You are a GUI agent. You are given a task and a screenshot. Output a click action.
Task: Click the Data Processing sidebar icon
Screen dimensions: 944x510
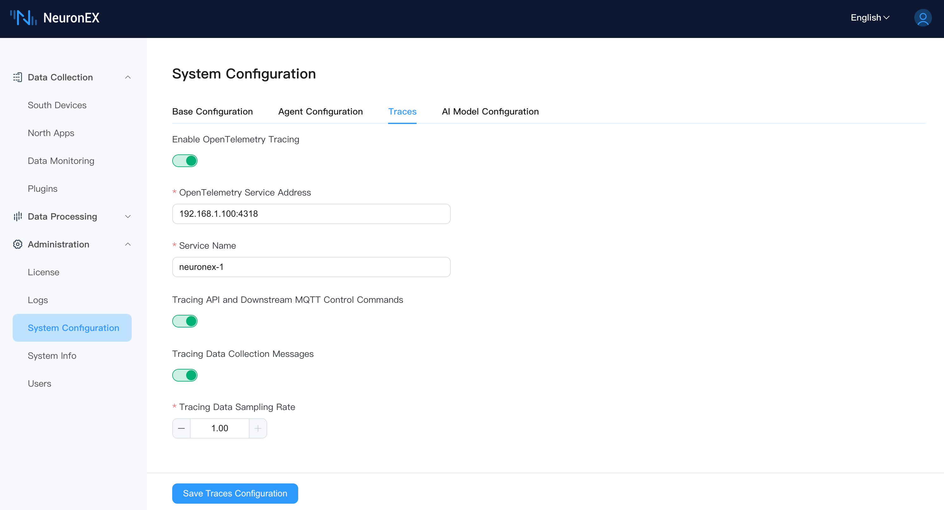click(x=17, y=216)
